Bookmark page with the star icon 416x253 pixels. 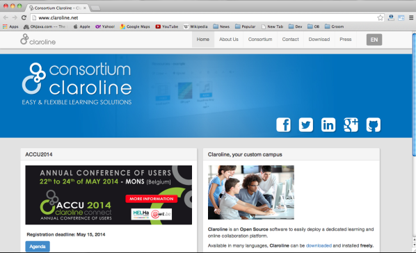(381, 18)
